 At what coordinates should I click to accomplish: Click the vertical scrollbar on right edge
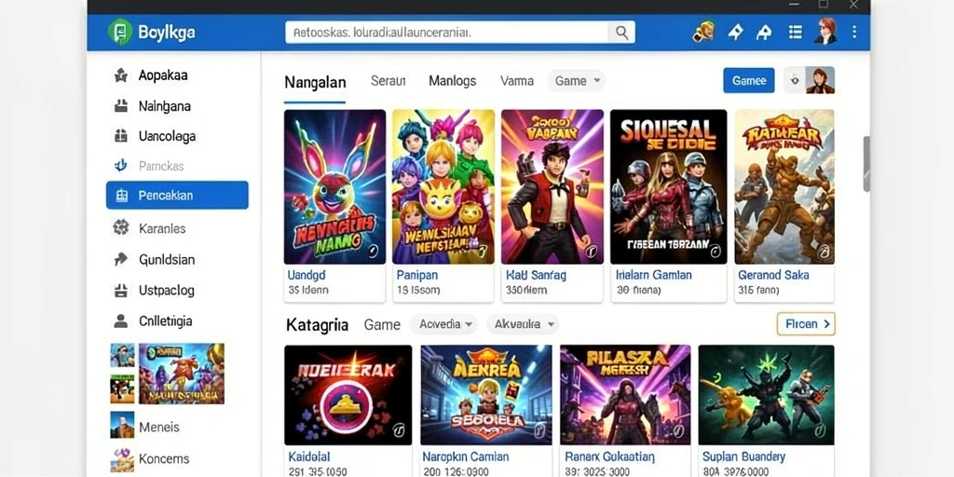[866, 164]
